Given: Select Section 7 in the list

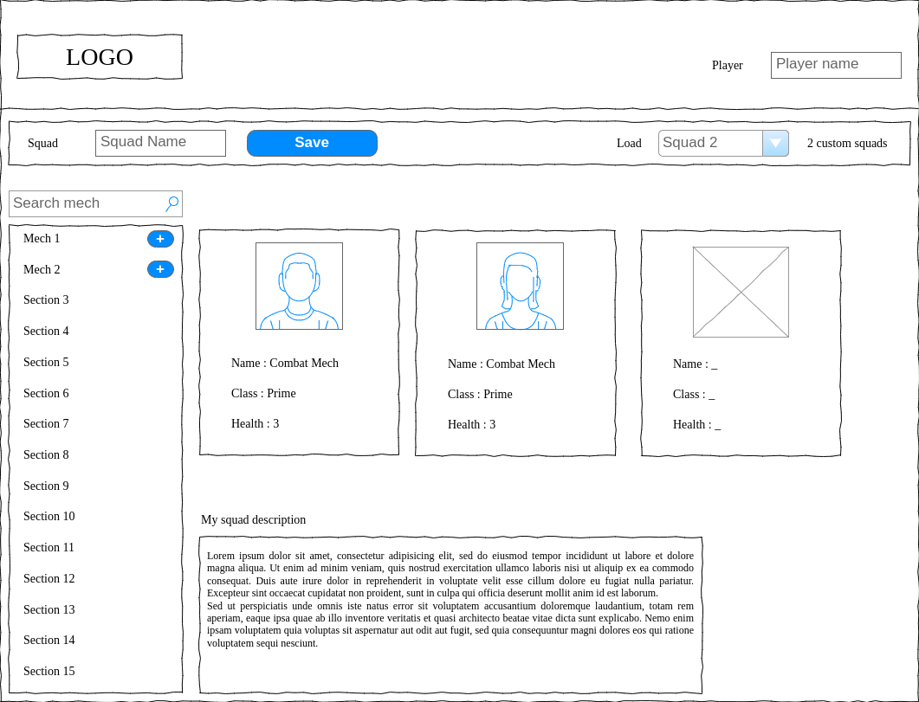Looking at the screenshot, I should click(x=46, y=423).
